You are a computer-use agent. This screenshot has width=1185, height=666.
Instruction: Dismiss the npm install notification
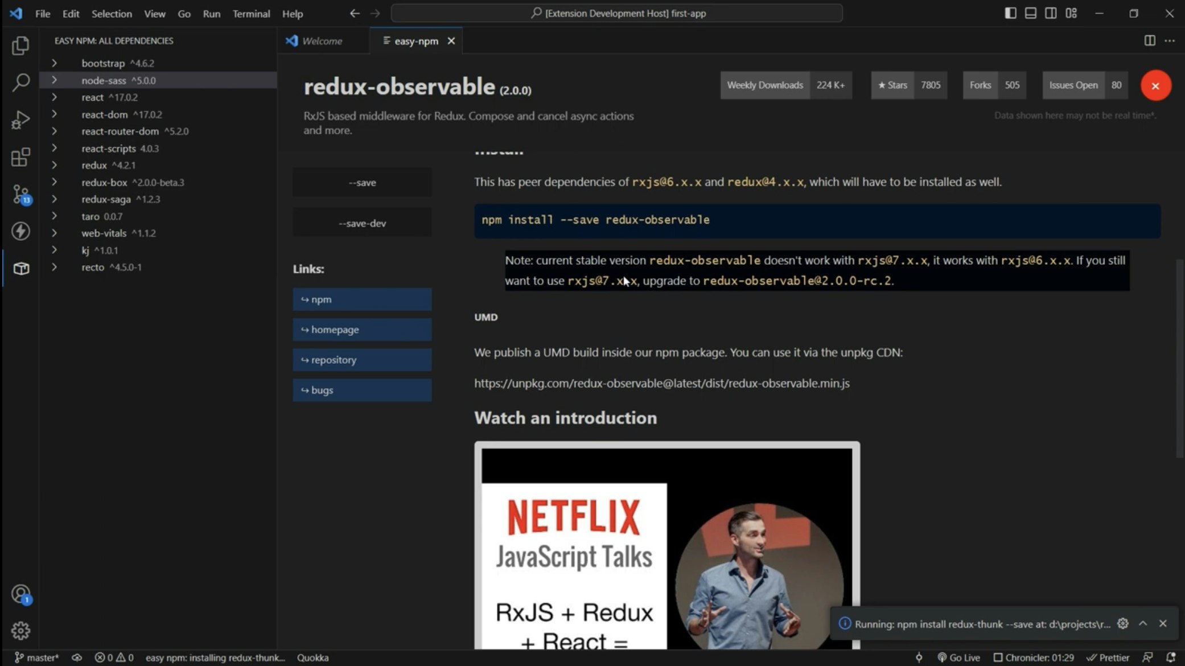[1163, 623]
